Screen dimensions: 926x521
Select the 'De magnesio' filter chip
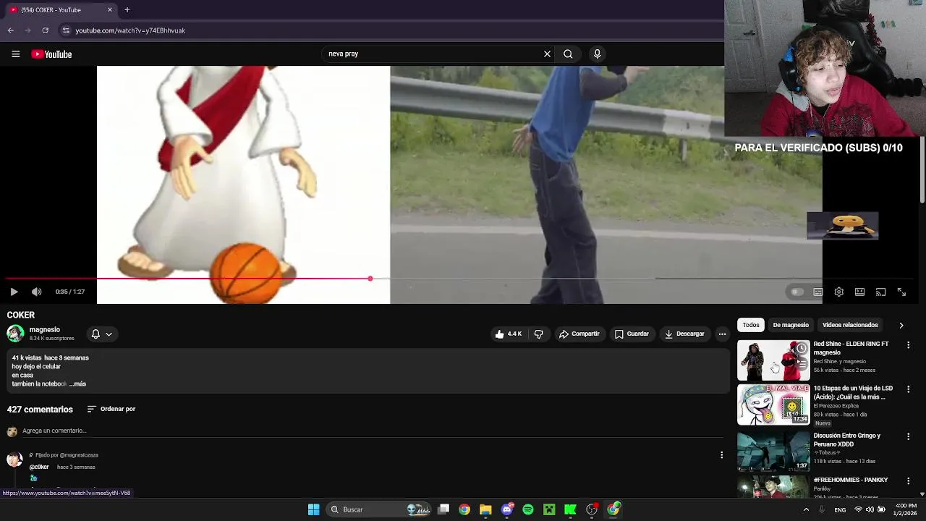click(x=791, y=325)
